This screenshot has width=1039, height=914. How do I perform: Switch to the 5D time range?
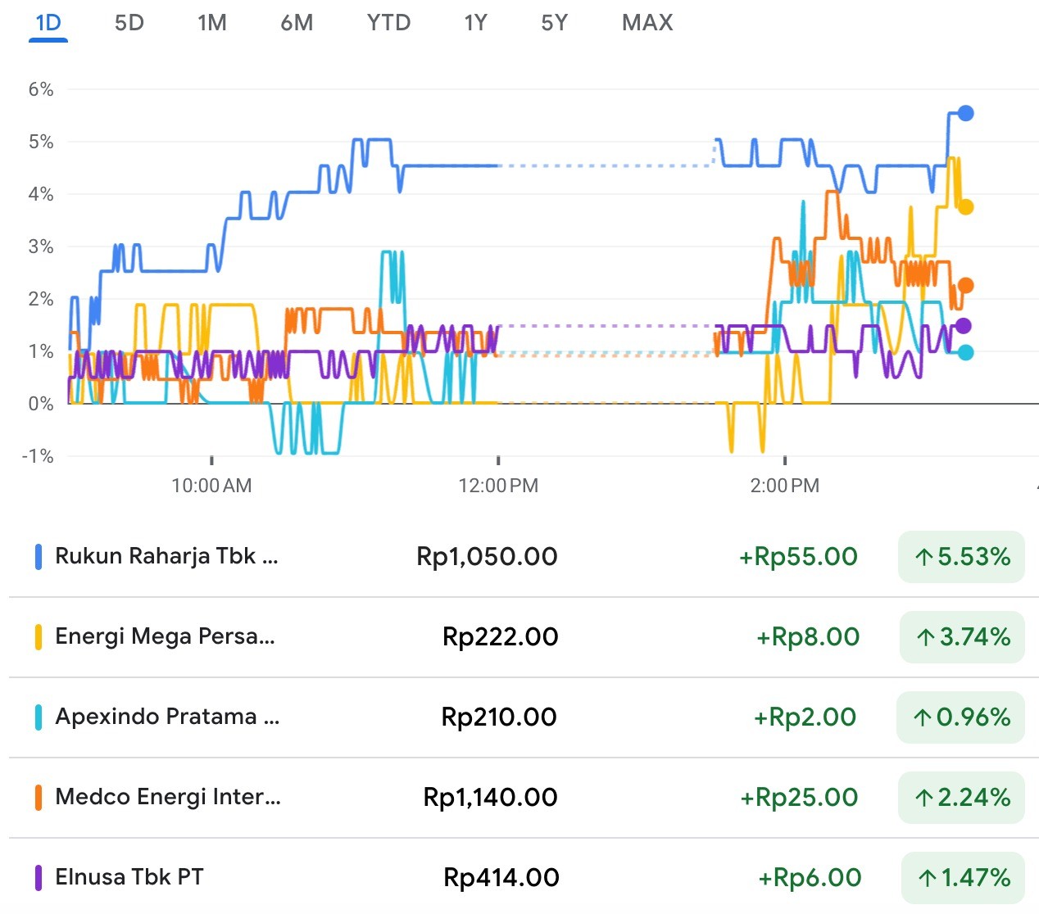click(129, 23)
